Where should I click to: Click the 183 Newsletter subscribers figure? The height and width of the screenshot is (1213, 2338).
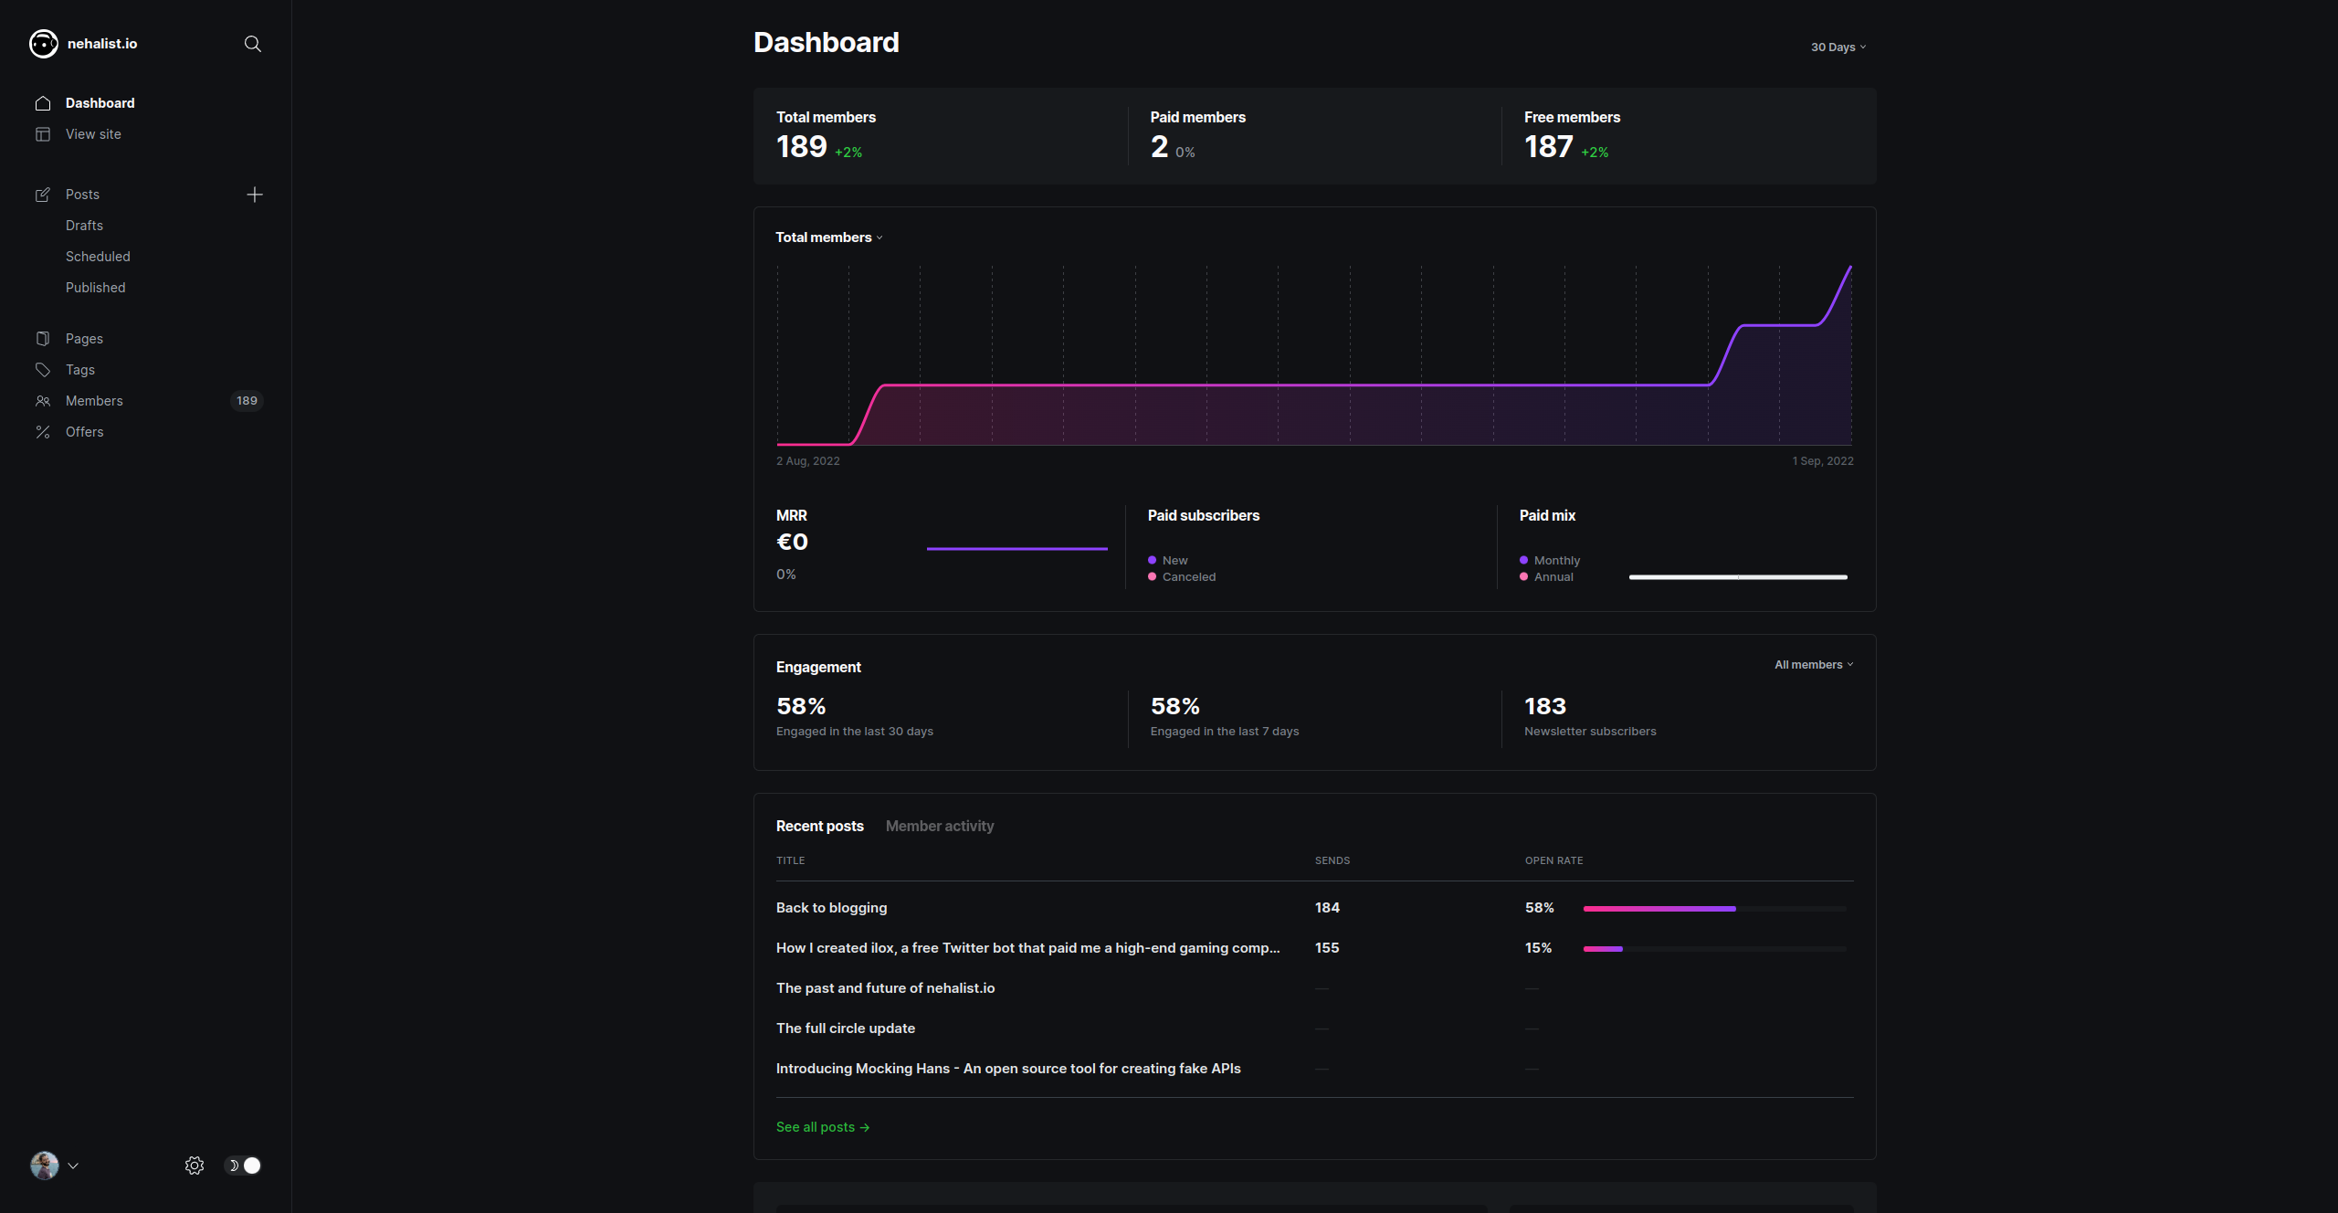coord(1545,706)
